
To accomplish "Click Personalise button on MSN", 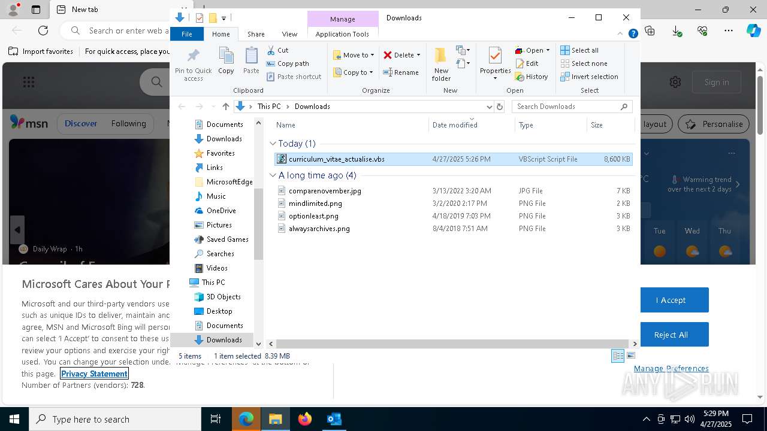I will (714, 124).
